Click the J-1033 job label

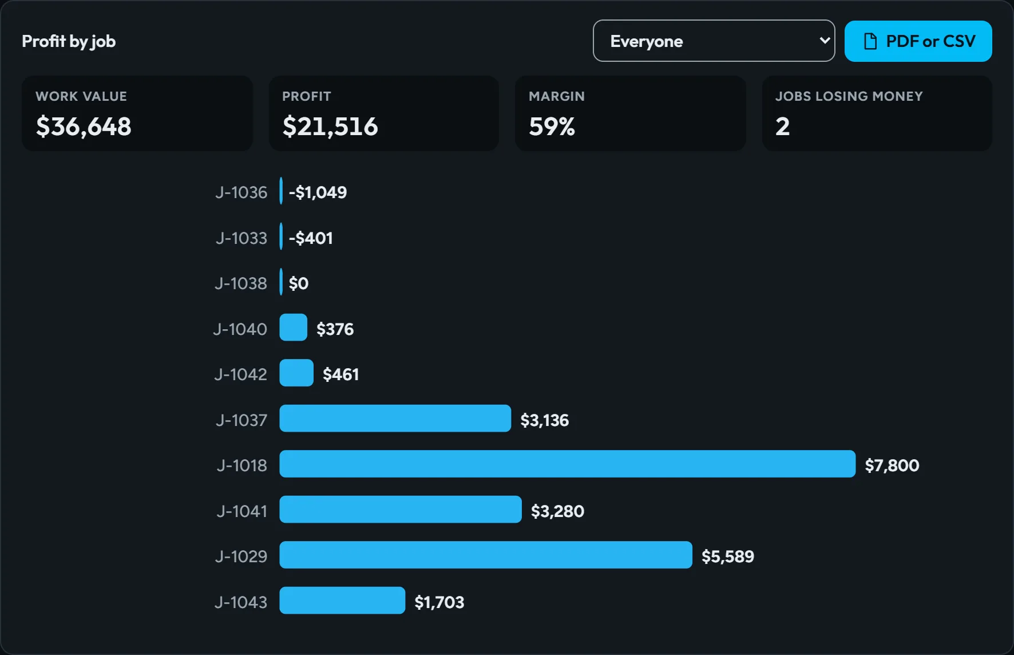[241, 238]
